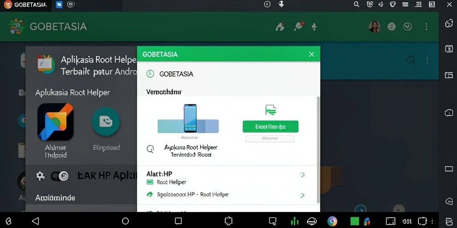The width and height of the screenshot is (457, 228).
Task: Open the user avatar photo in green header
Action: 374,26
